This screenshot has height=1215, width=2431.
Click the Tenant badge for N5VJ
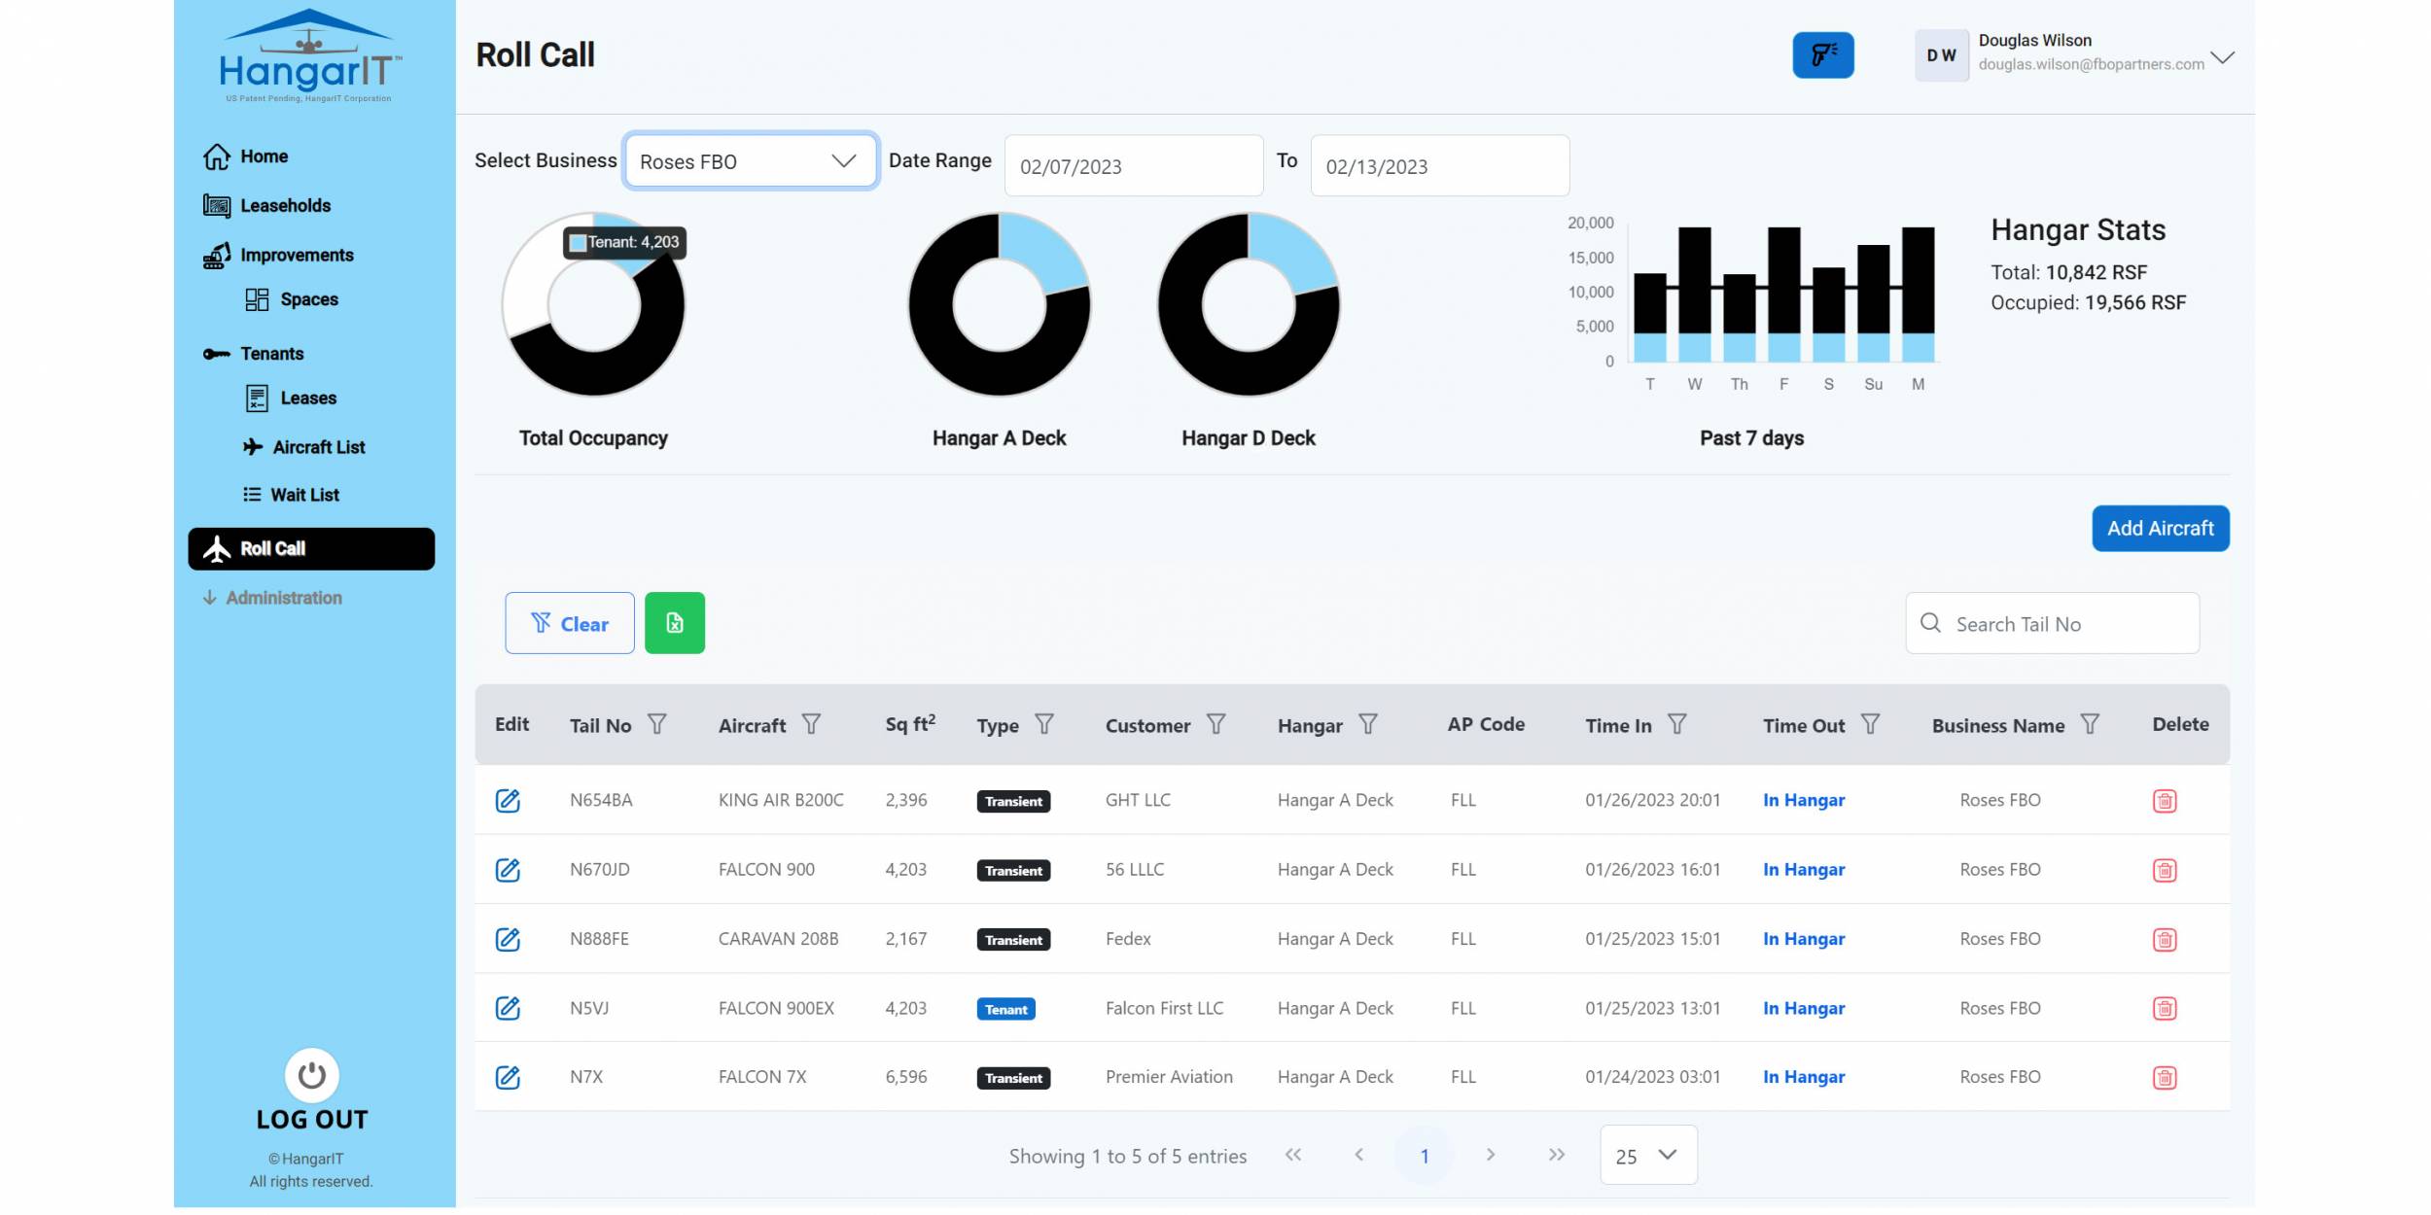[1005, 1009]
